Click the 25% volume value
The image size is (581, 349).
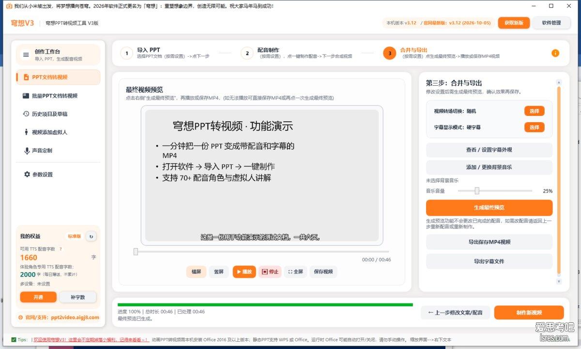[x=548, y=191]
